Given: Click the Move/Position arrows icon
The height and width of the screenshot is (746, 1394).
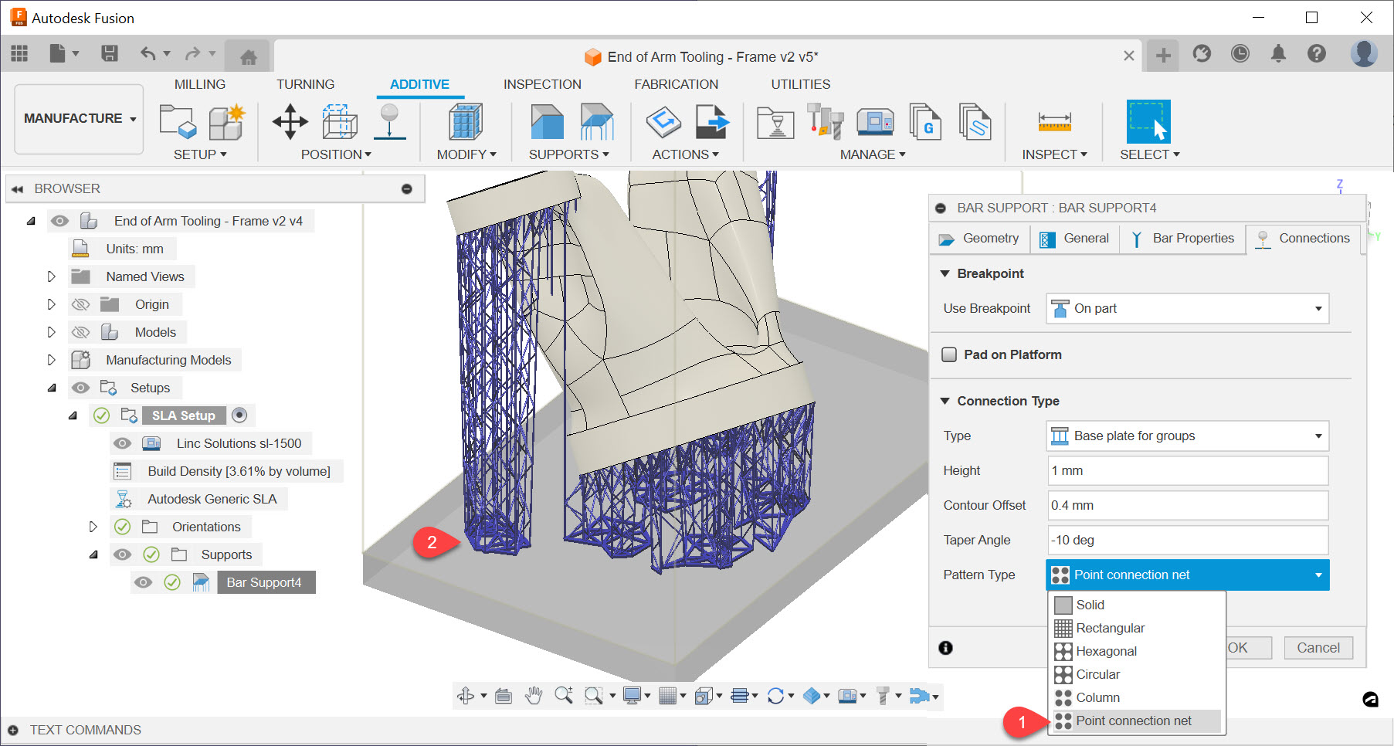Looking at the screenshot, I should point(290,121).
